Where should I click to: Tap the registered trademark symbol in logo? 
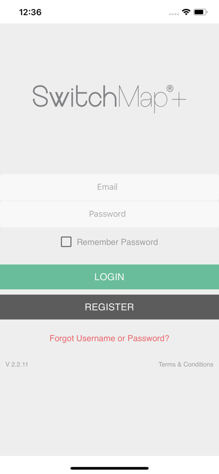[170, 89]
